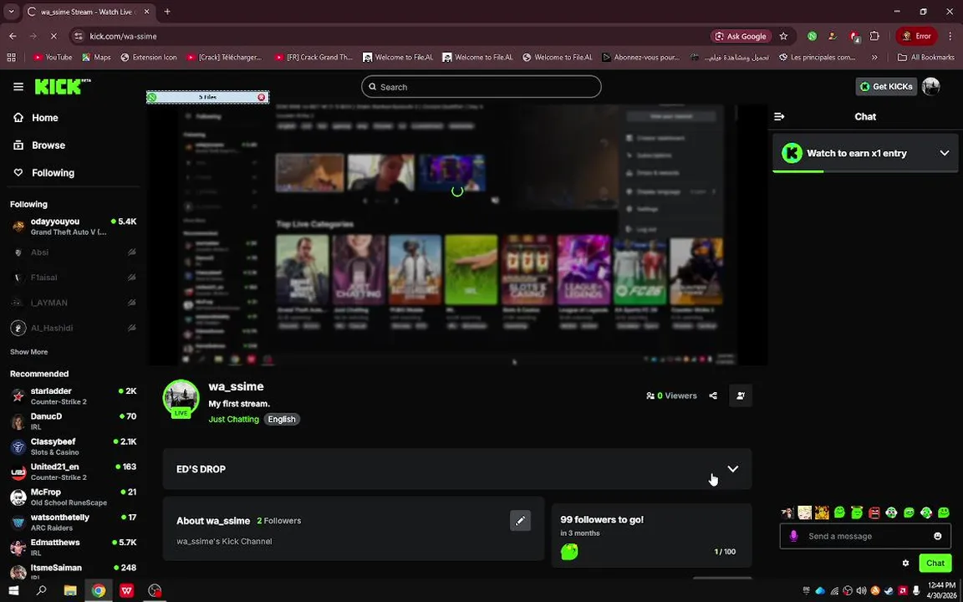This screenshot has width=963, height=602.
Task: Click the green Chat send button
Action: pos(935,564)
